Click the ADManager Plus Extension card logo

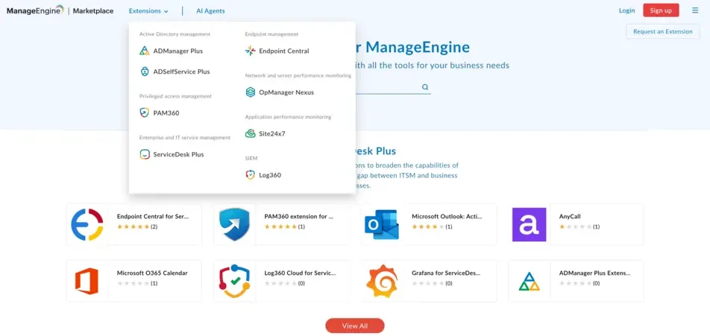pos(529,282)
